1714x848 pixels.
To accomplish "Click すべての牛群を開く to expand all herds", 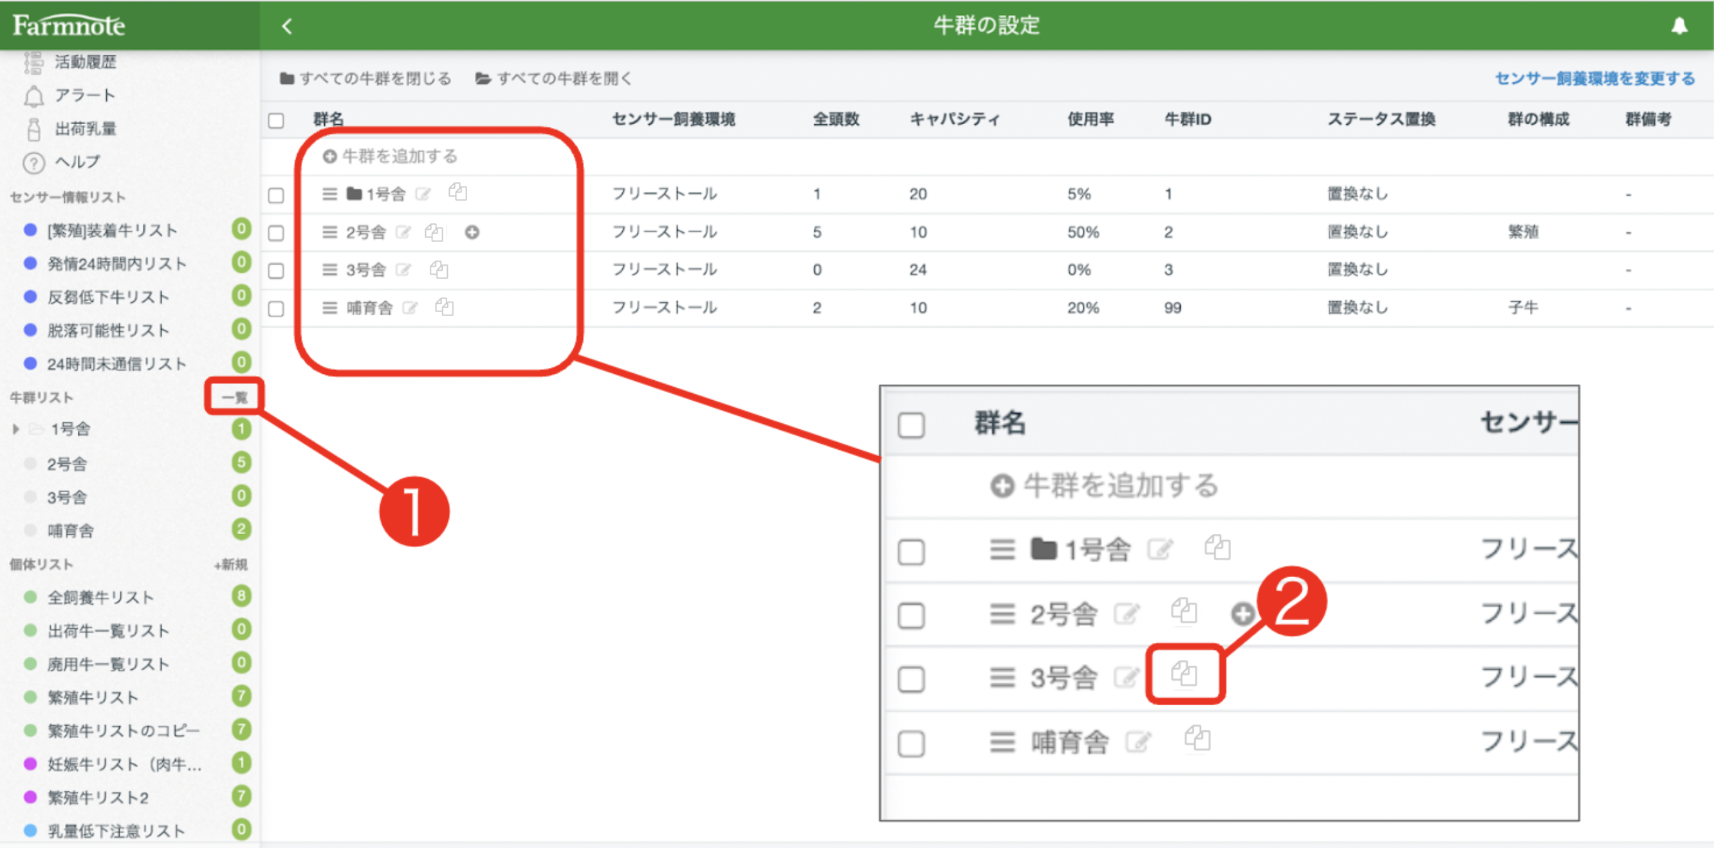I will coord(553,78).
